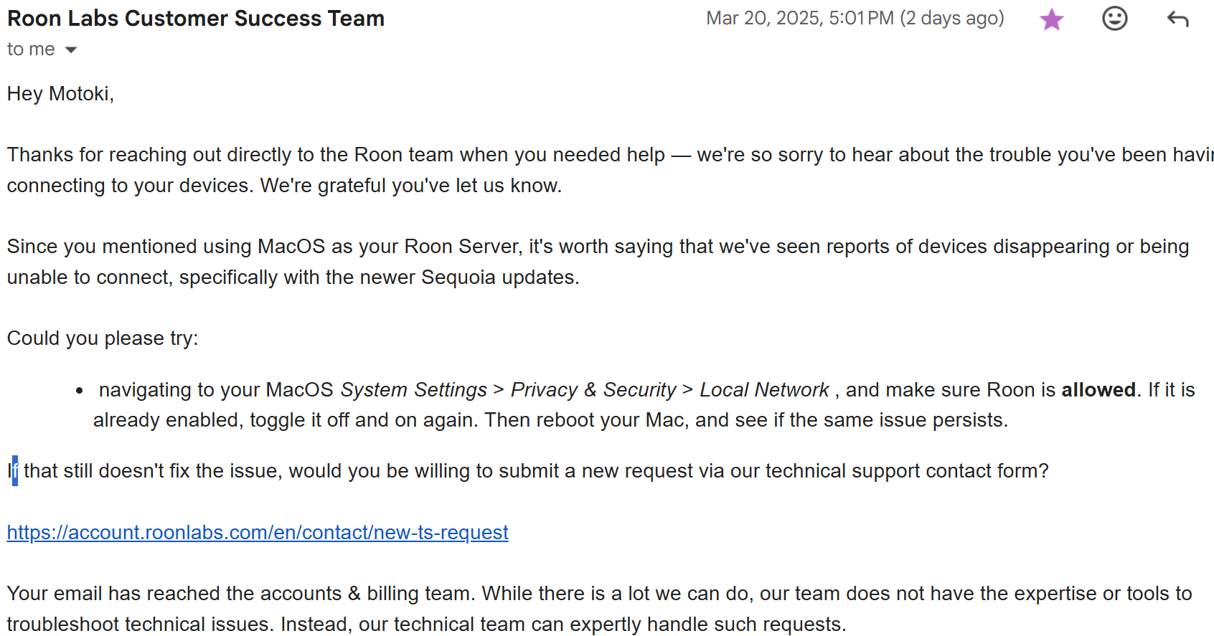Click the 'to me' recipient text

point(31,49)
